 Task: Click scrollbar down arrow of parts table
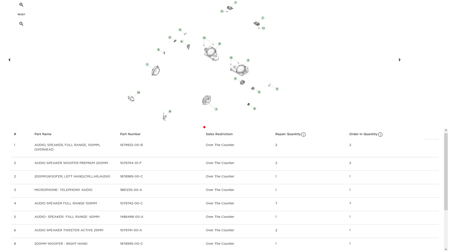click(446, 249)
